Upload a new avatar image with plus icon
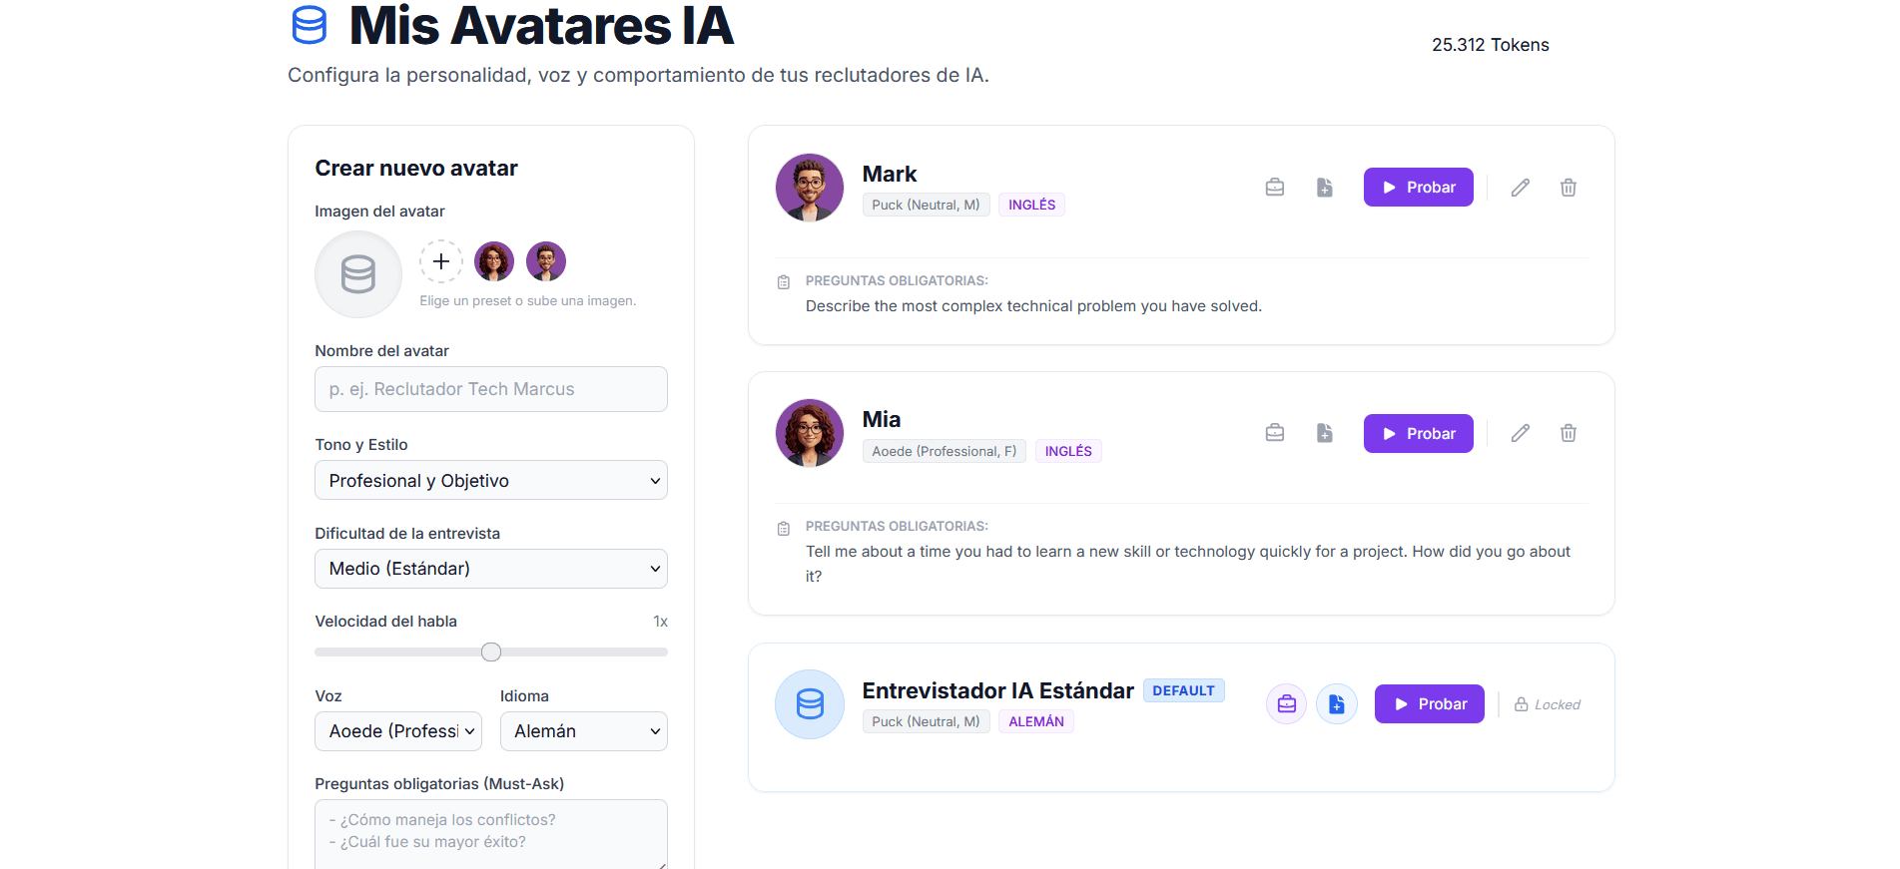Image resolution: width=1900 pixels, height=869 pixels. (441, 261)
